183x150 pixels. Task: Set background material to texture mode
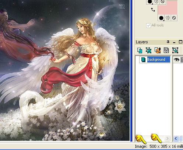168,18
